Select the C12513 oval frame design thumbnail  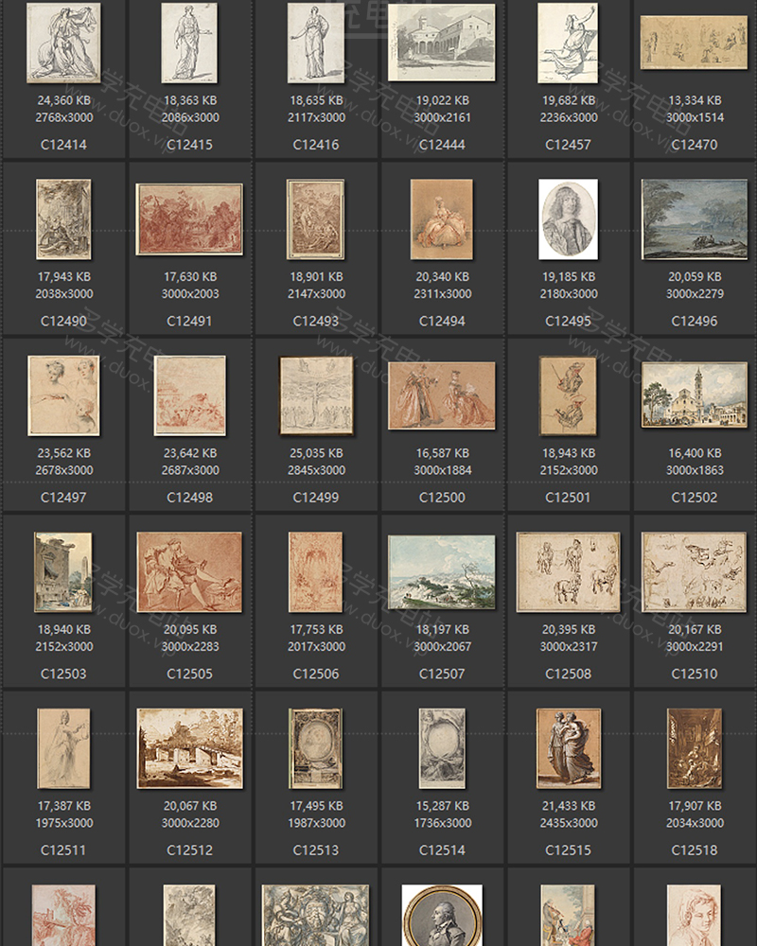(316, 748)
